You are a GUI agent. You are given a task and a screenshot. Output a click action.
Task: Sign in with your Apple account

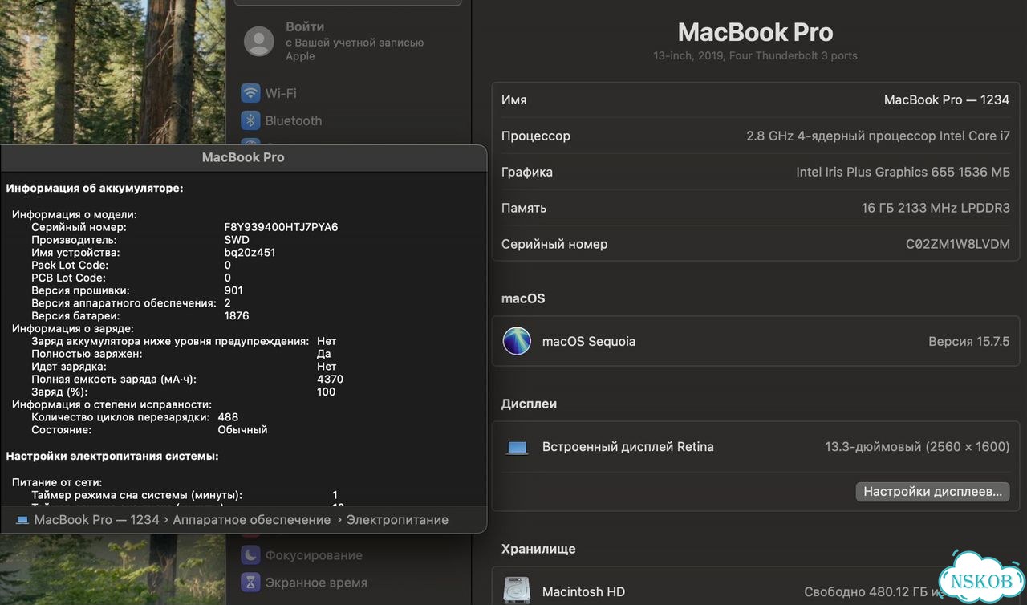[x=355, y=42]
